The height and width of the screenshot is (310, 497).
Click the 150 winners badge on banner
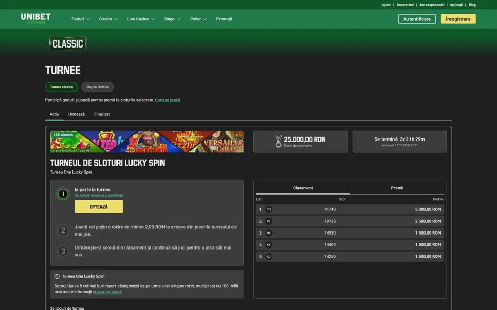63,135
